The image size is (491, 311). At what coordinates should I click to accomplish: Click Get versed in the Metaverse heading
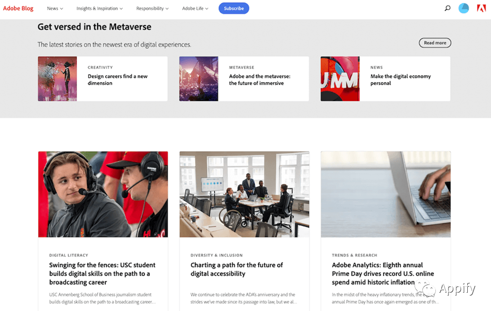tap(94, 27)
